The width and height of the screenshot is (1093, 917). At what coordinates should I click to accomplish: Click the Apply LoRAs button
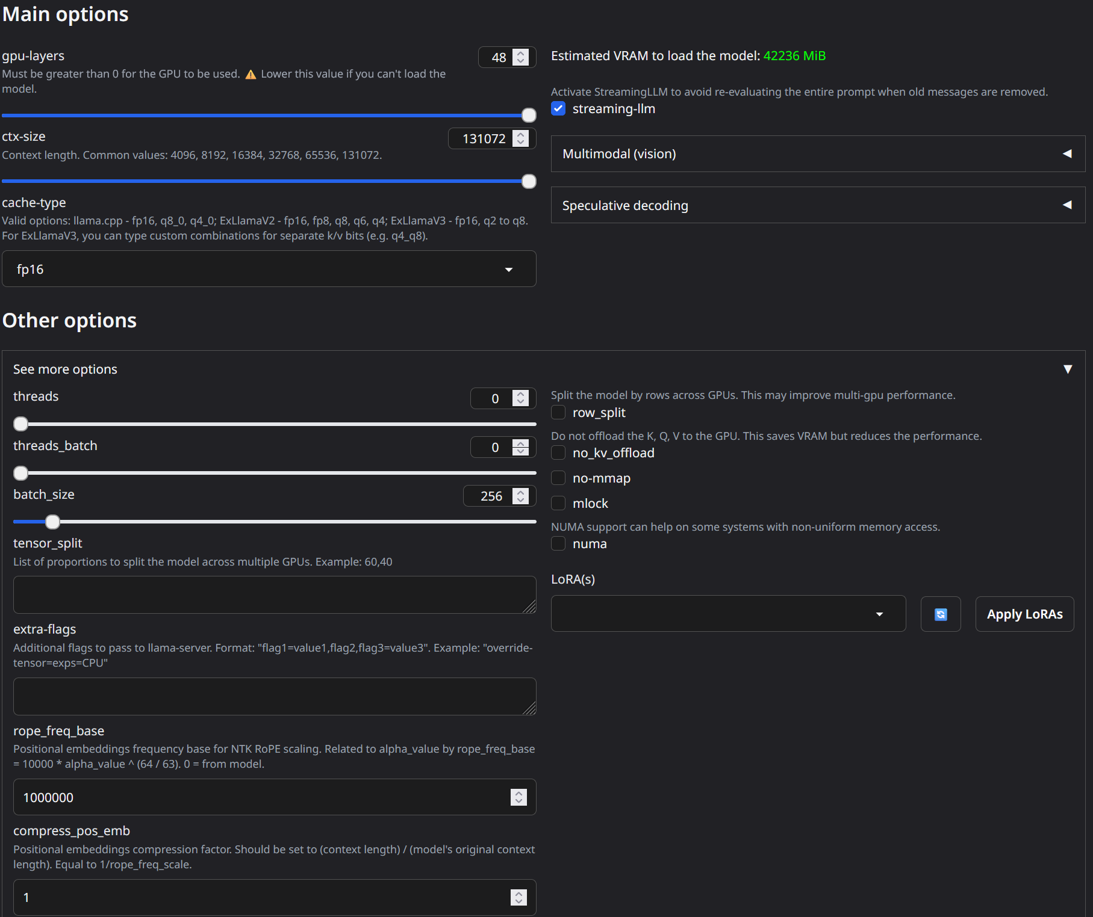click(1024, 614)
